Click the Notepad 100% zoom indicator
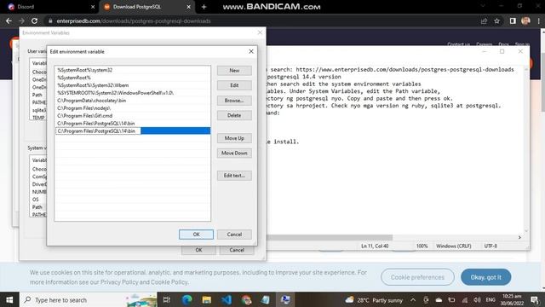 pyautogui.click(x=422, y=246)
